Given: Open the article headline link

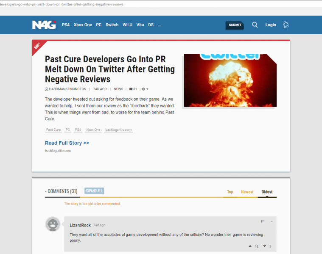Looking at the screenshot, I should click(x=110, y=69).
